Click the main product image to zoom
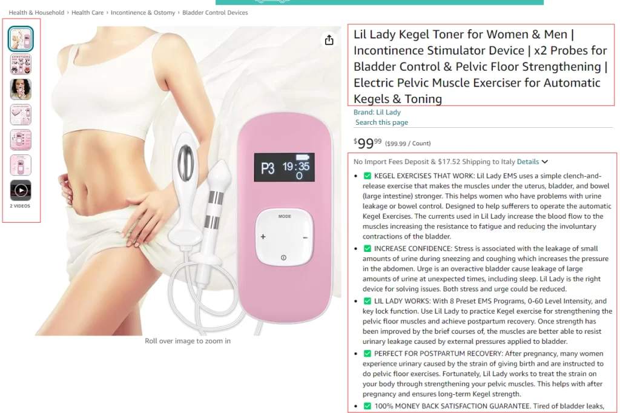The image size is (620, 413). (x=188, y=181)
